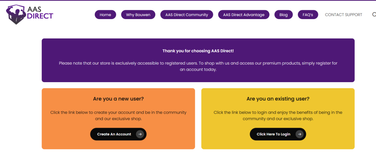The image size is (376, 153).
Task: Click the 'Are you a new user?' heading
Action: pos(118,99)
